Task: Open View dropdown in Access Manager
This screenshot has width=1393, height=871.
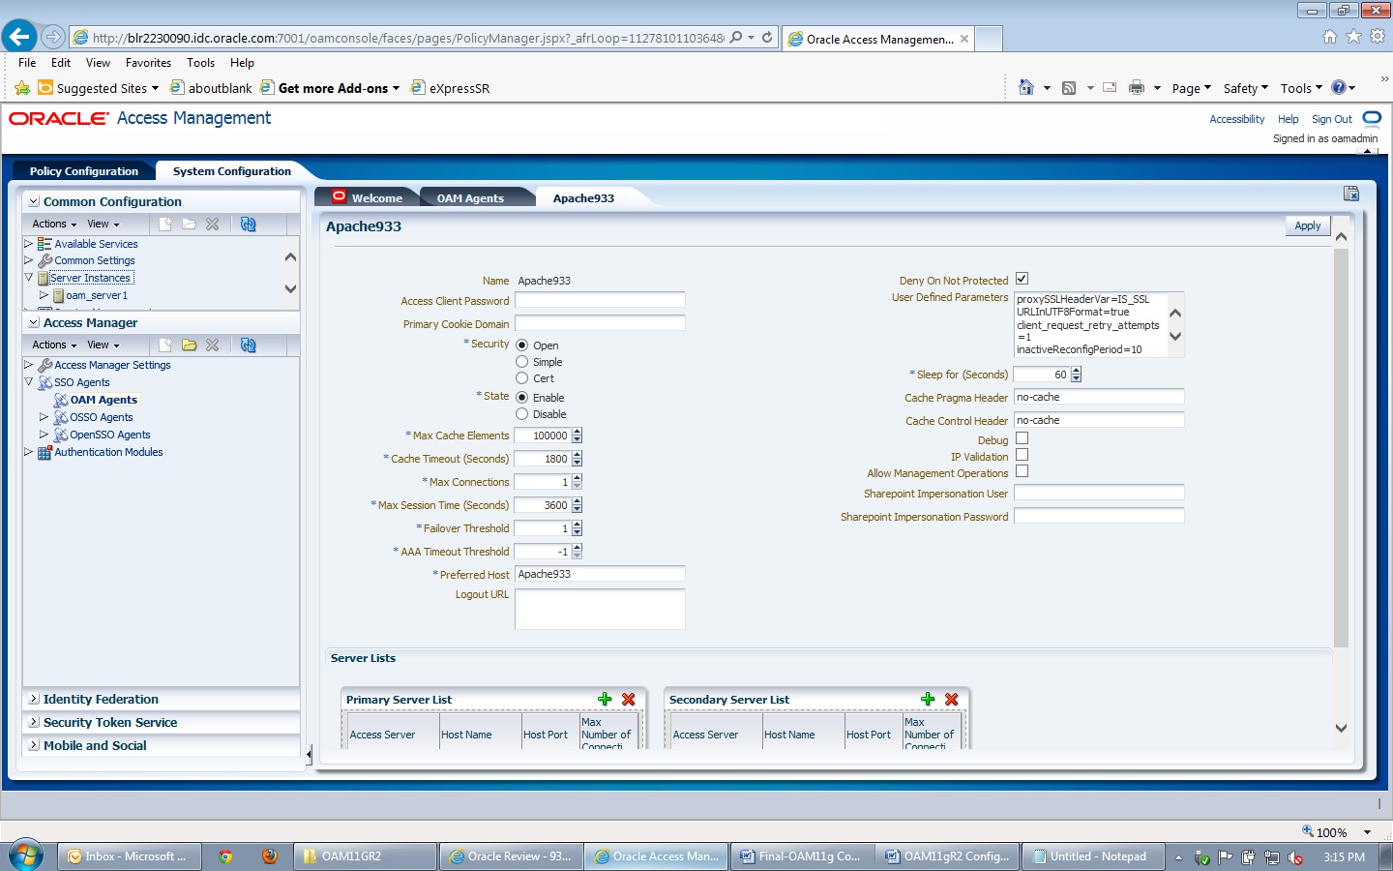Action: 104,345
